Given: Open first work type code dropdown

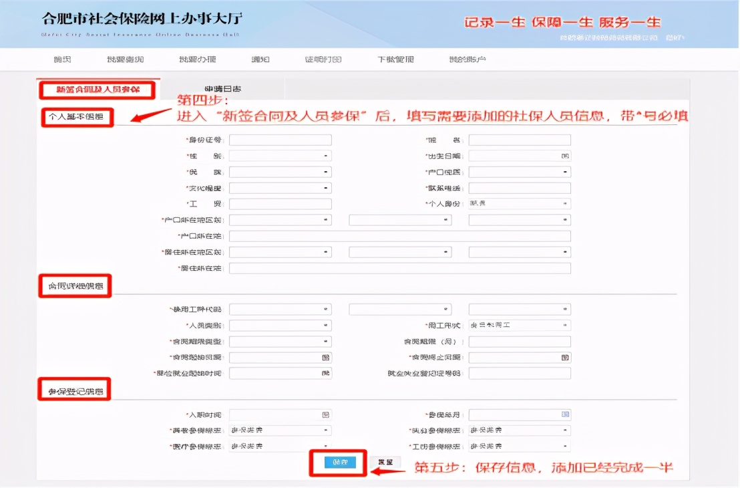Looking at the screenshot, I should coord(281,309).
